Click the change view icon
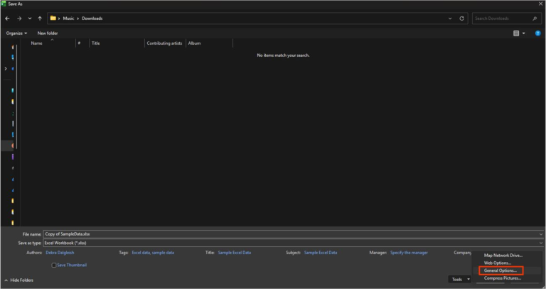Viewport: 546px width, 289px height. coord(516,33)
